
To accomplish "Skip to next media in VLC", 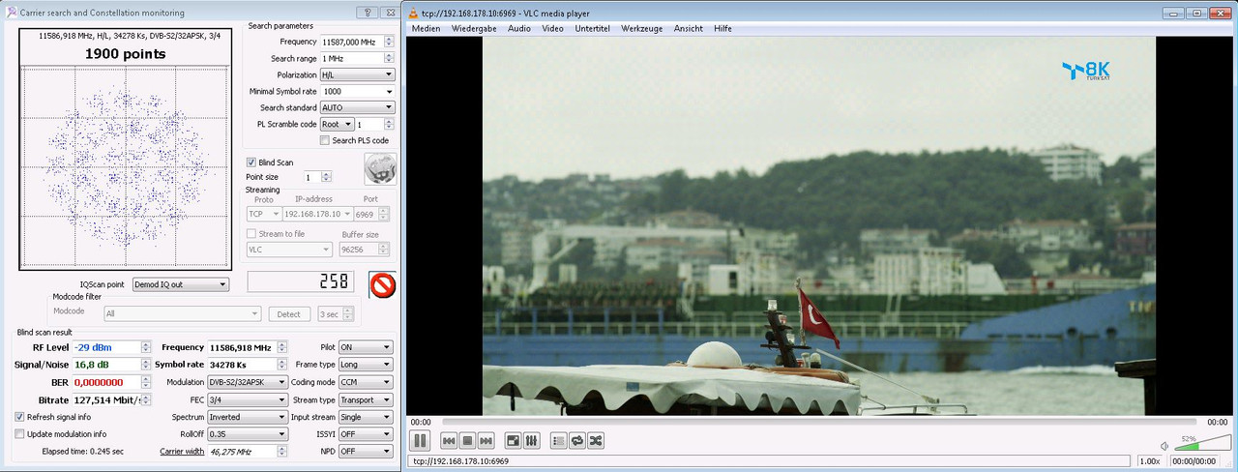I will pyautogui.click(x=486, y=441).
